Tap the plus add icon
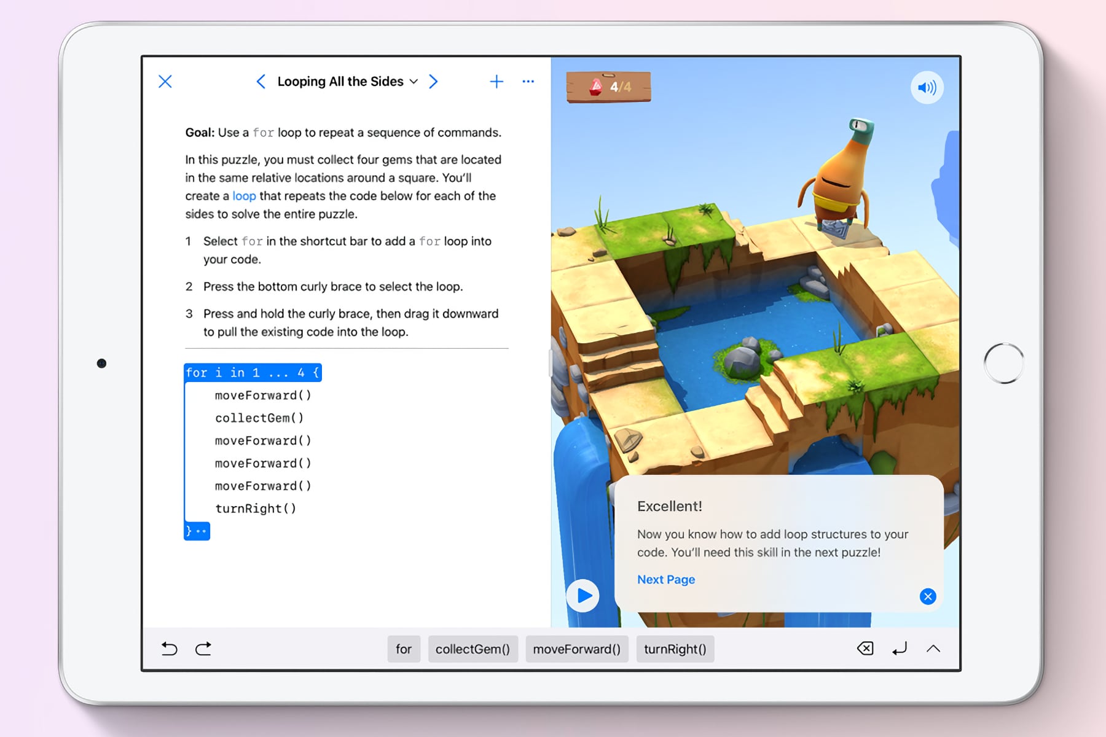 click(x=496, y=82)
